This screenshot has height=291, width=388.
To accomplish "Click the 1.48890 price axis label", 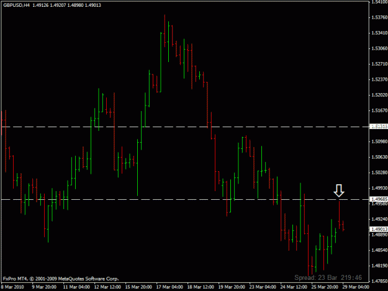I will [x=379, y=235].
